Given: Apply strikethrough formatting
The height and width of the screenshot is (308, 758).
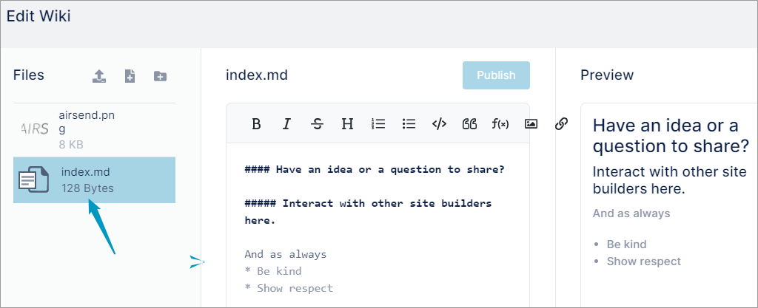Looking at the screenshot, I should click(317, 124).
